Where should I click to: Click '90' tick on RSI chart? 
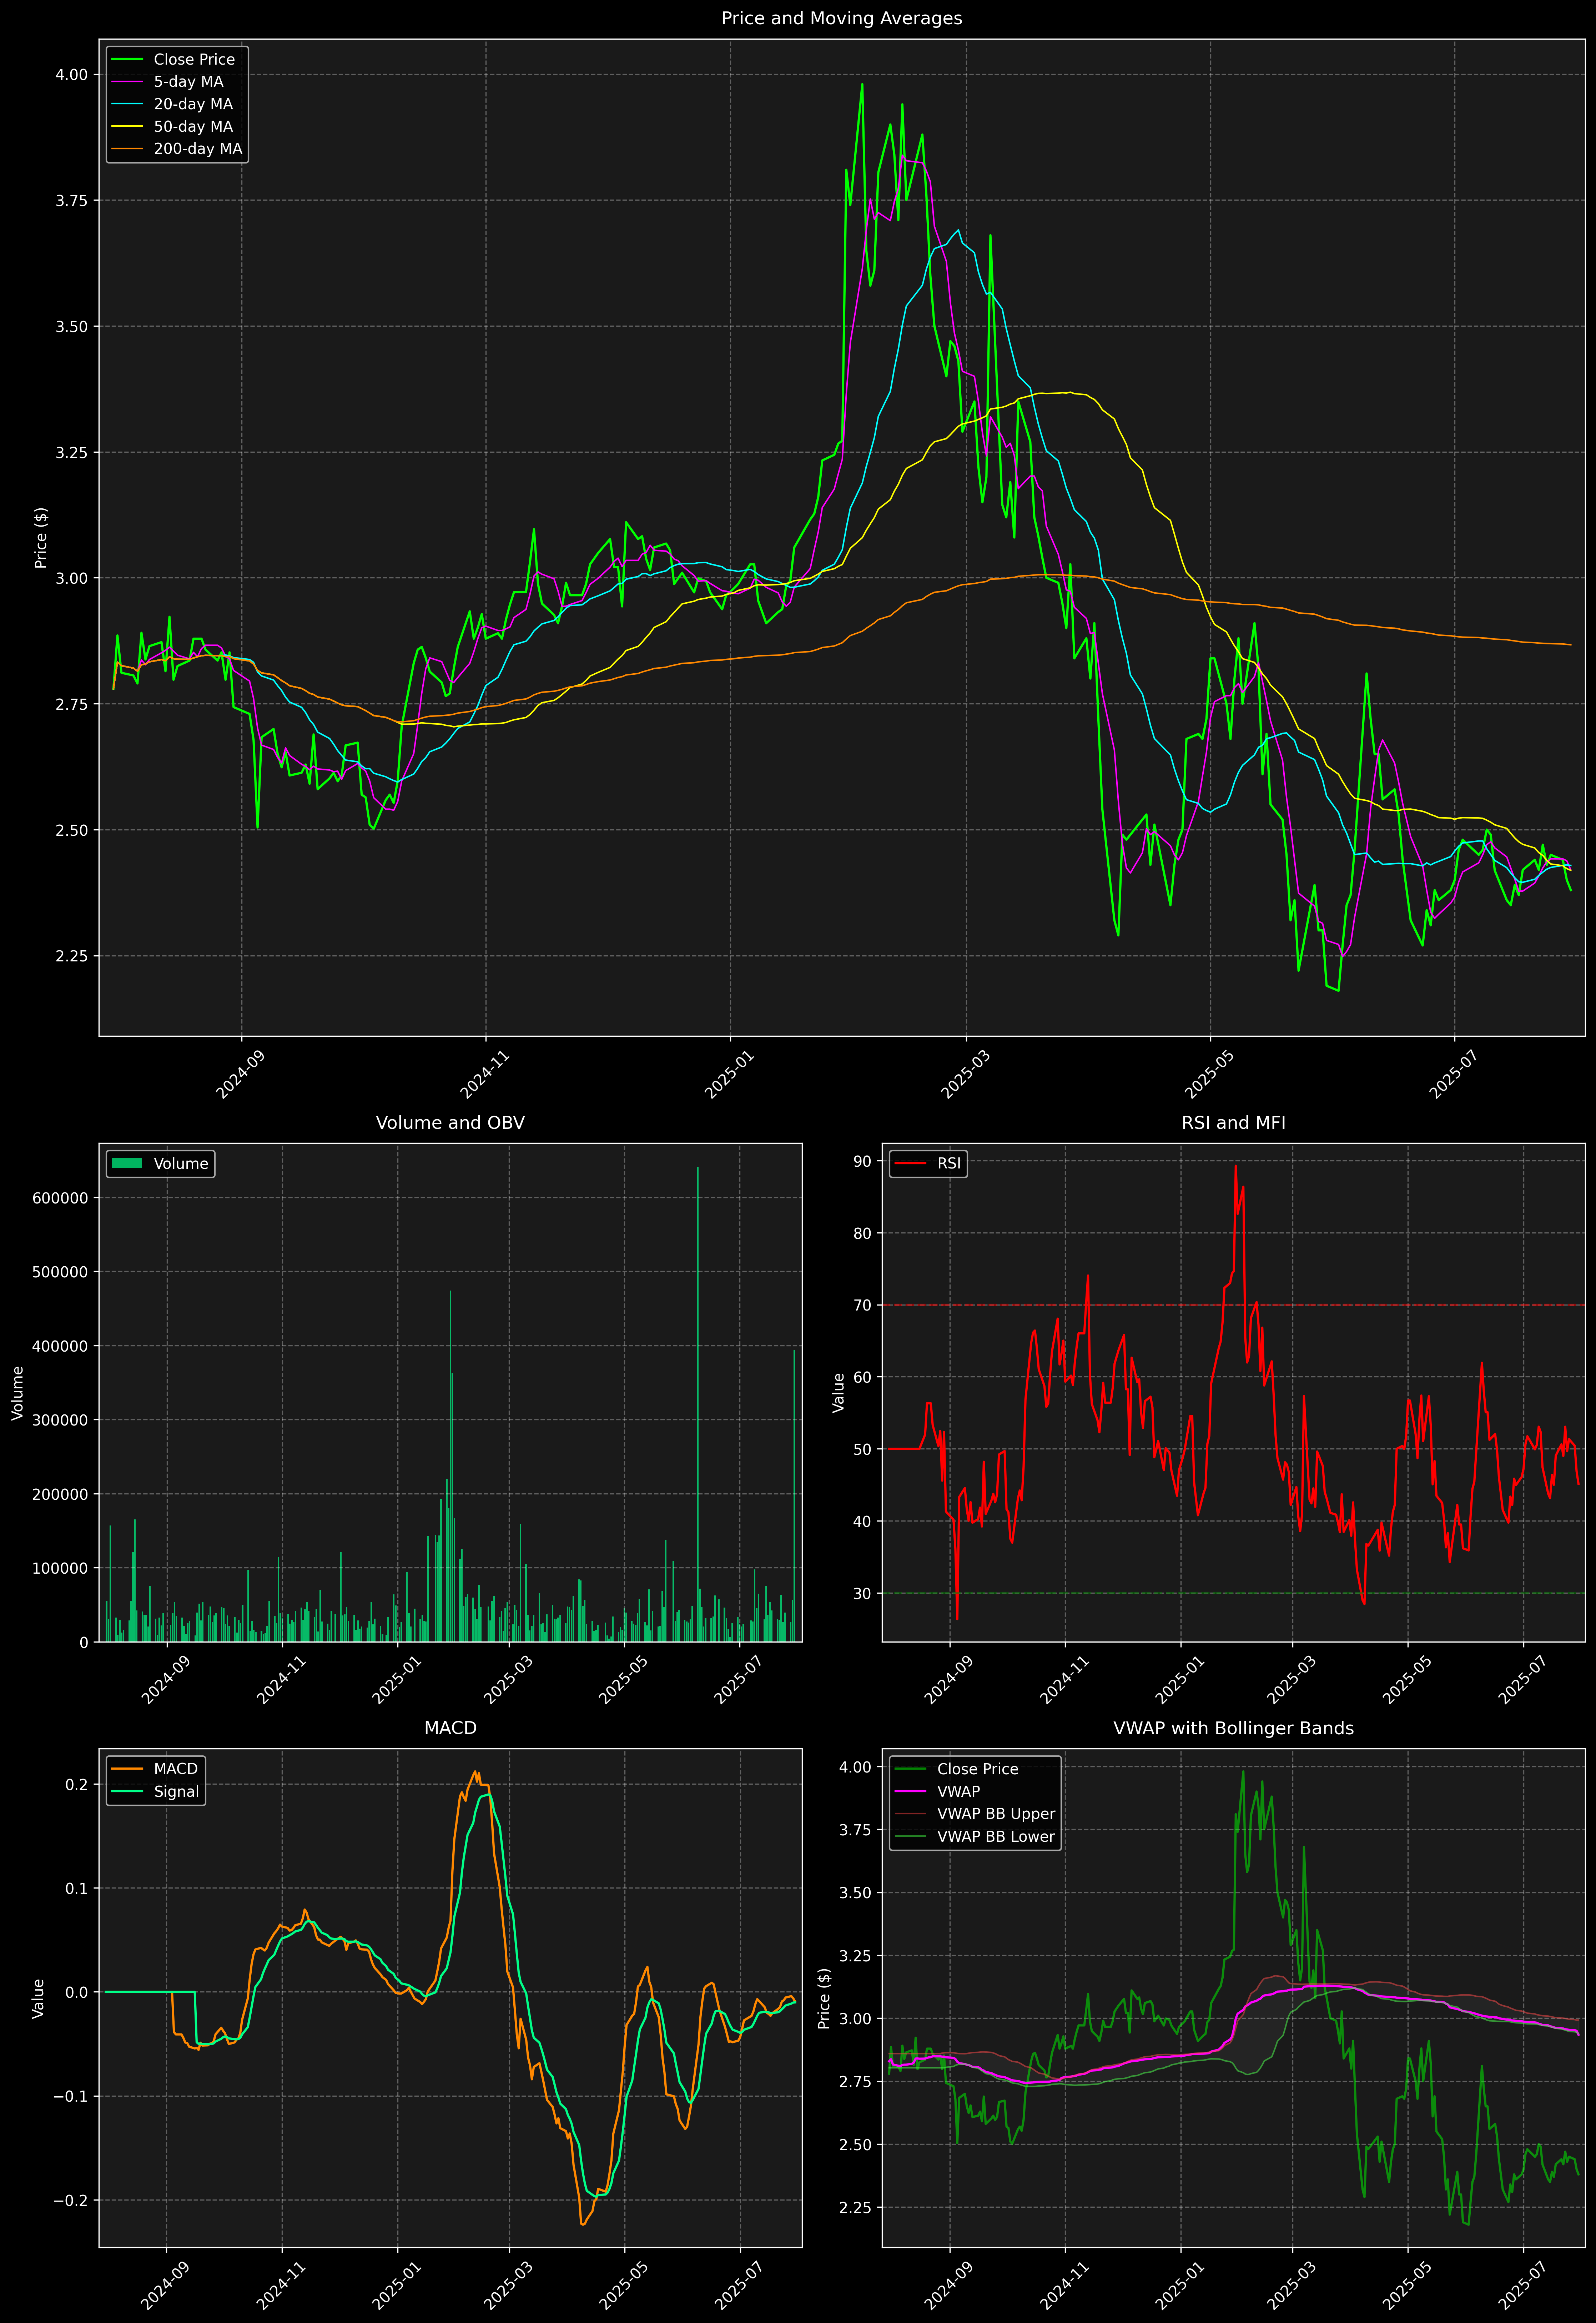pos(862,1161)
